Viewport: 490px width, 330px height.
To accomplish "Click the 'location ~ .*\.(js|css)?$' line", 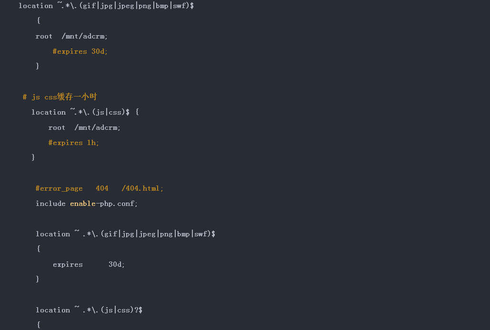I will (89, 310).
